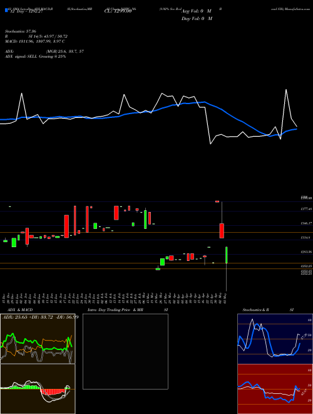Open the blue Stochastics chart panel
The image size is (313, 414).
[x=275, y=339]
